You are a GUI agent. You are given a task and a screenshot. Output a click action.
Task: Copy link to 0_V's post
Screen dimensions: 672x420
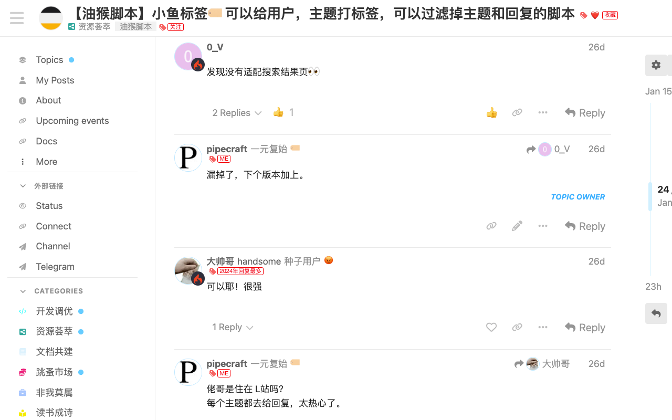click(517, 112)
